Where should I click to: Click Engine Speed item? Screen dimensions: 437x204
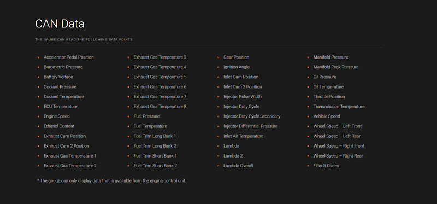coord(57,116)
